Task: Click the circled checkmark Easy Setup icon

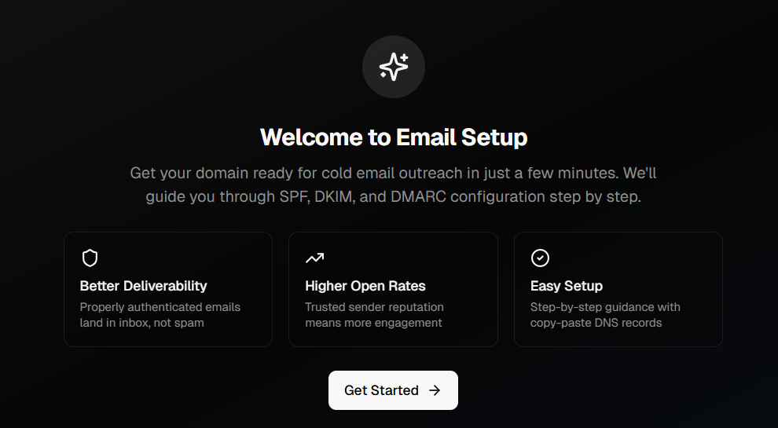Action: click(x=540, y=258)
